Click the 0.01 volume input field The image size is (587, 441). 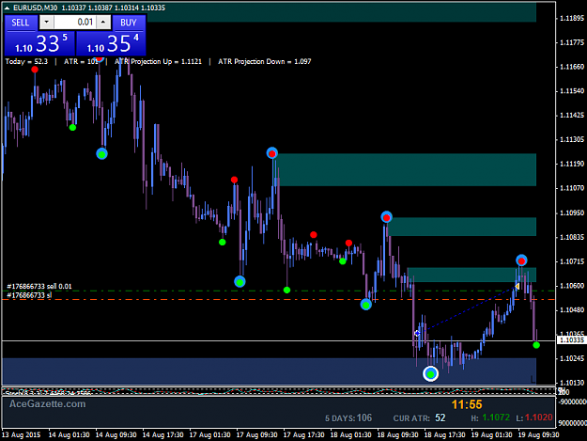click(75, 23)
